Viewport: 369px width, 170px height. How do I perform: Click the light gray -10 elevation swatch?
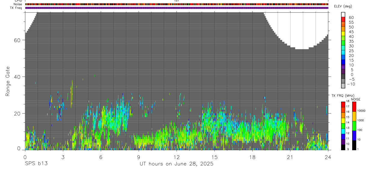tap(343, 86)
